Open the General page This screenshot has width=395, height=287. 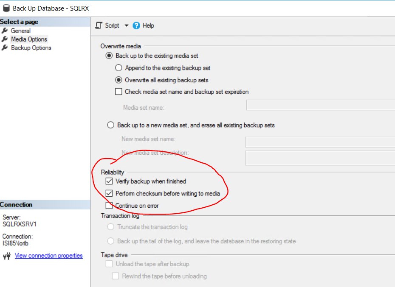21,31
